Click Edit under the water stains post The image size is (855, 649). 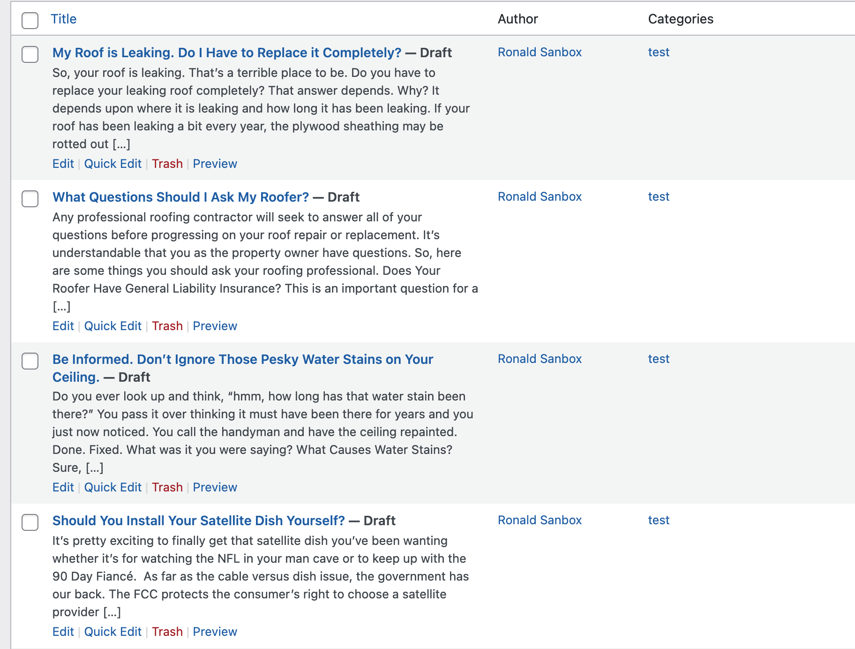63,487
